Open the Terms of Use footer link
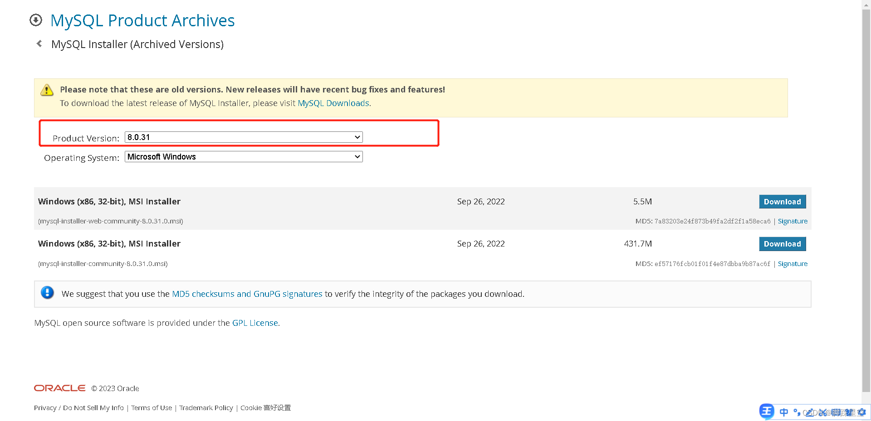This screenshot has height=421, width=871. pos(152,408)
